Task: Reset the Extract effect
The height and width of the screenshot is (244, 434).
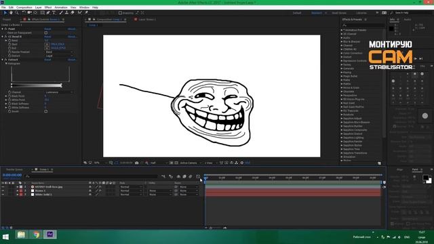Action: 47,60
